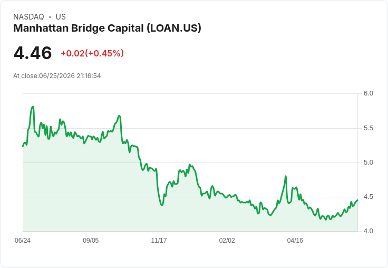
Task: Click the 4.0 price axis label
Action: [368, 231]
